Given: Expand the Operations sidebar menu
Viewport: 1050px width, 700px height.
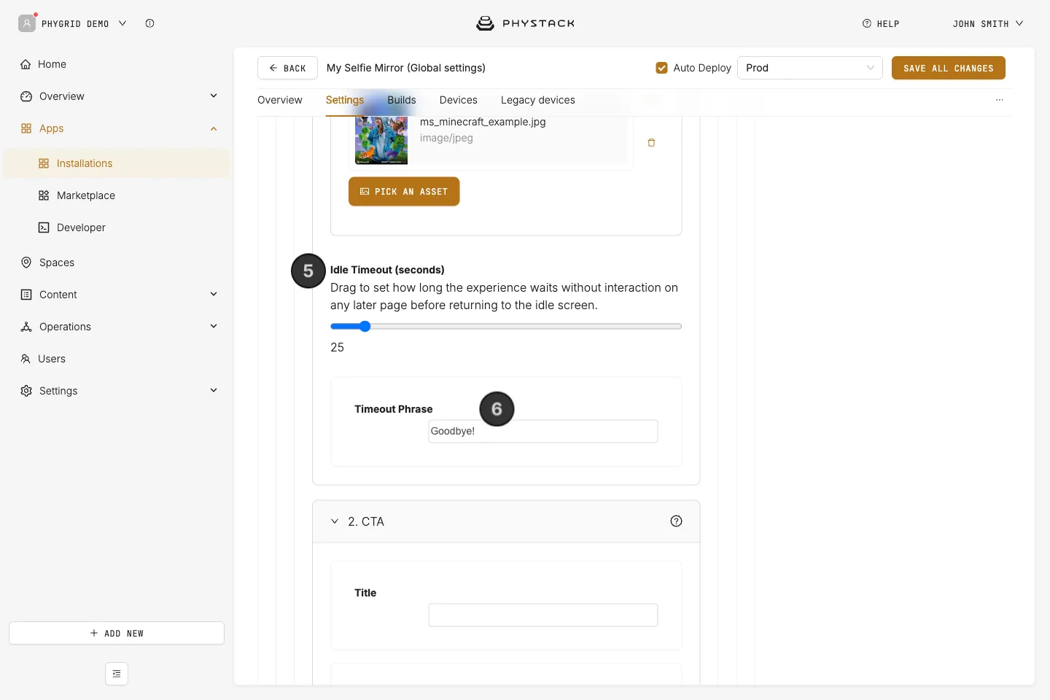Looking at the screenshot, I should (214, 327).
